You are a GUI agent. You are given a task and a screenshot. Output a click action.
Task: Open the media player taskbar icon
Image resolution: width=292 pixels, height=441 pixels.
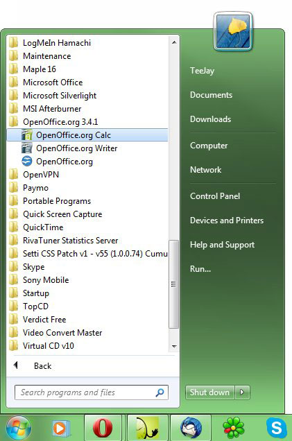click(x=60, y=428)
